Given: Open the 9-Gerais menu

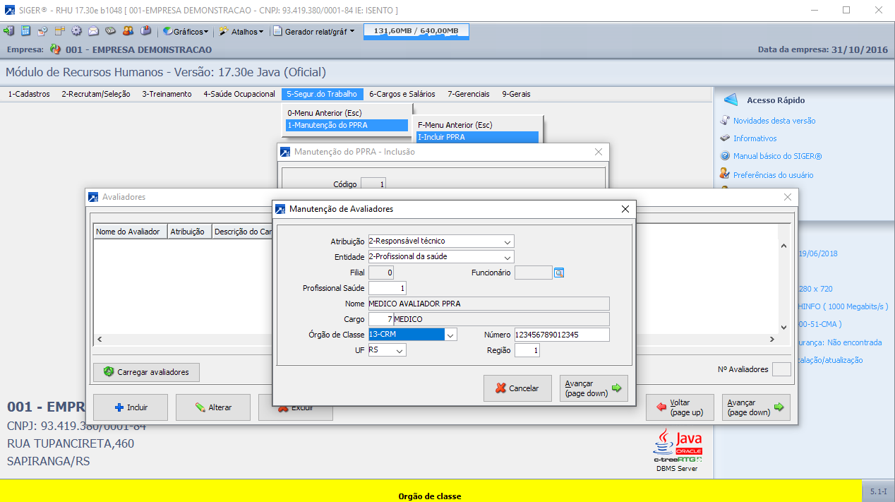Looking at the screenshot, I should [x=516, y=94].
